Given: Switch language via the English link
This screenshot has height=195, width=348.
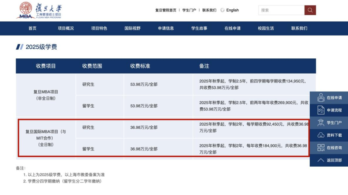Looking at the screenshot, I should click(232, 10).
